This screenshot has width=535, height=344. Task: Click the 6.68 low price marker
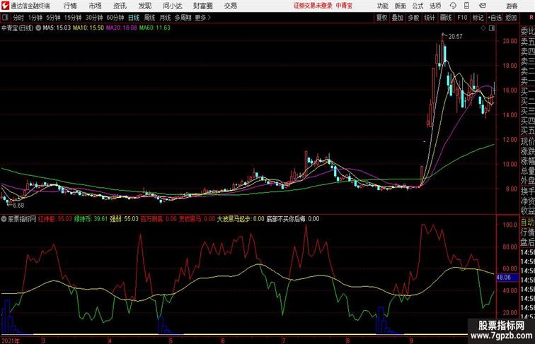[x=18, y=206]
